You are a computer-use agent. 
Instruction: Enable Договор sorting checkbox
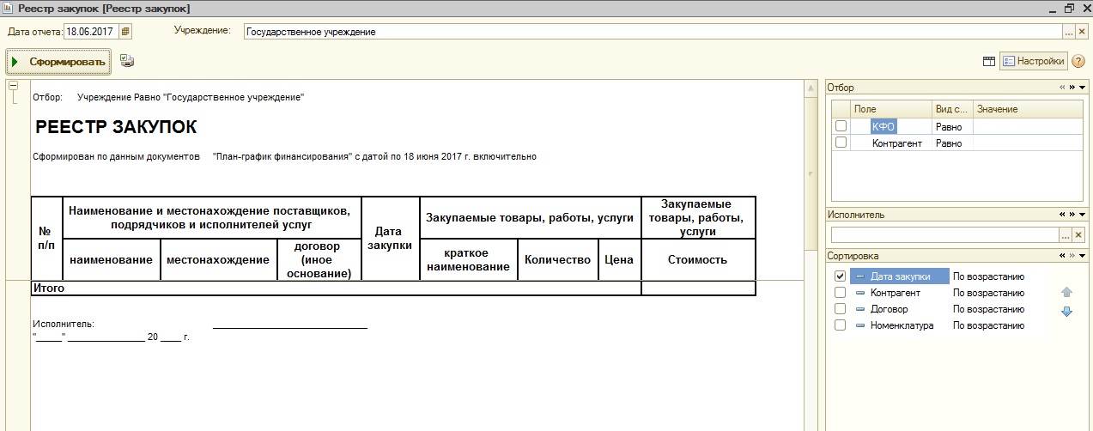coord(841,309)
